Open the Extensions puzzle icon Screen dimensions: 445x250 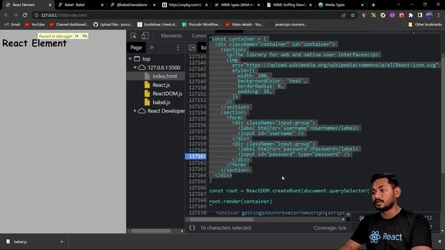(x=411, y=15)
